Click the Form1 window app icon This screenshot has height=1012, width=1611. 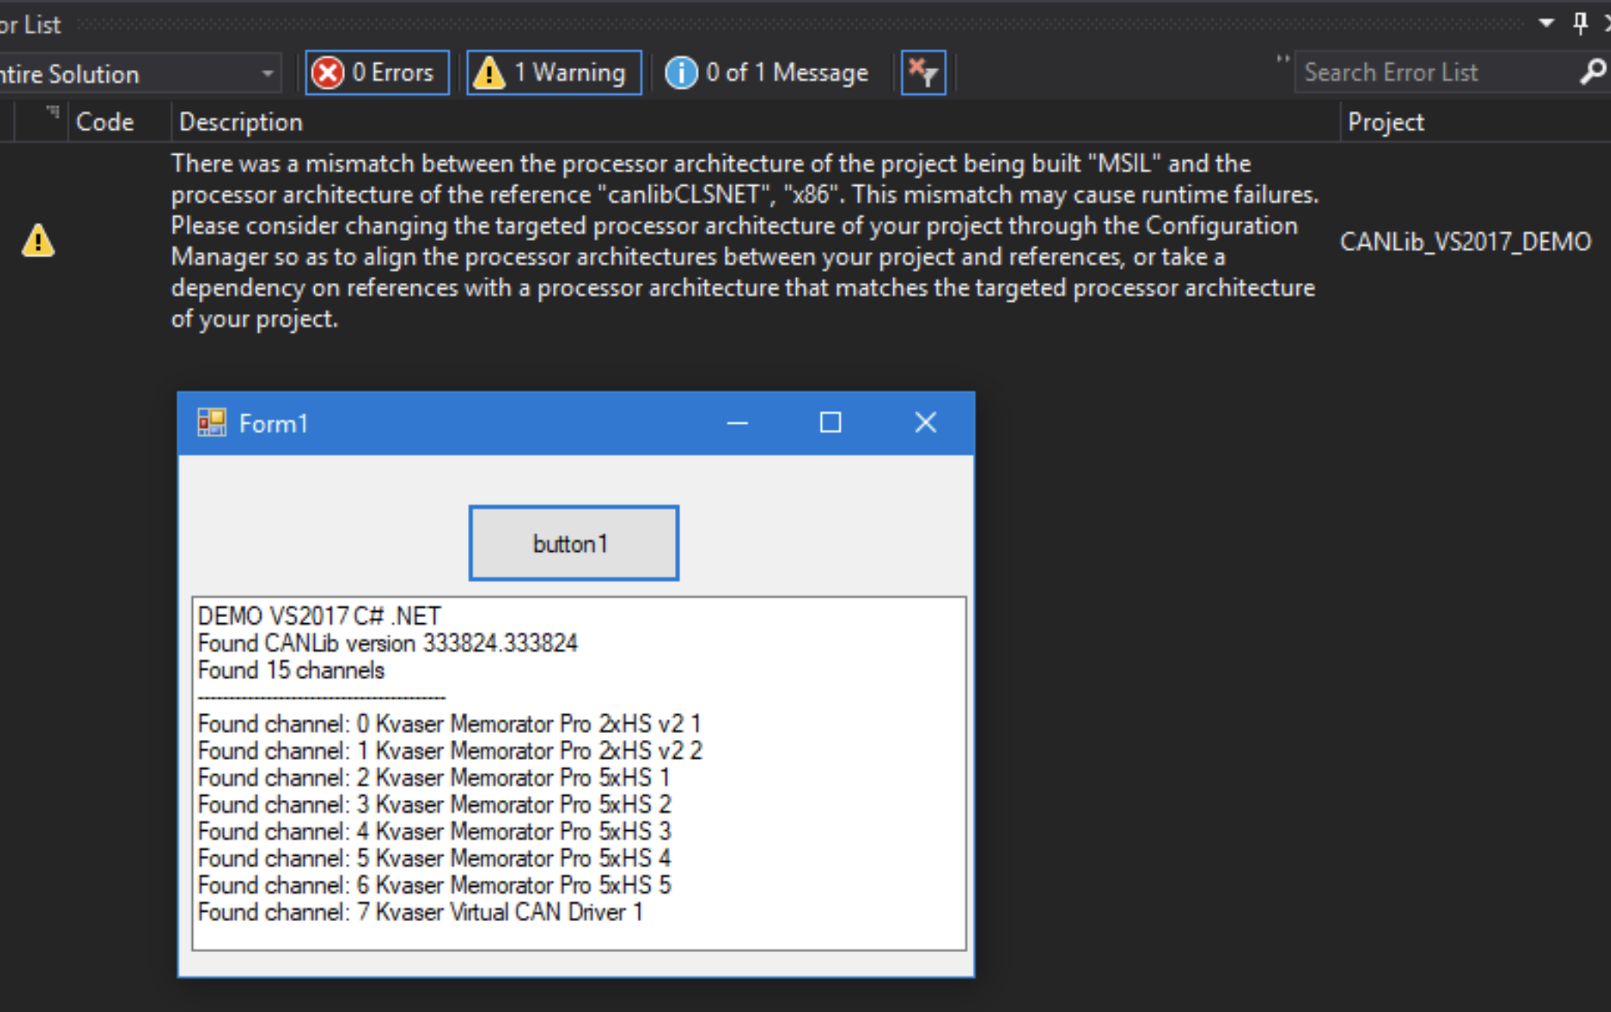click(x=211, y=423)
